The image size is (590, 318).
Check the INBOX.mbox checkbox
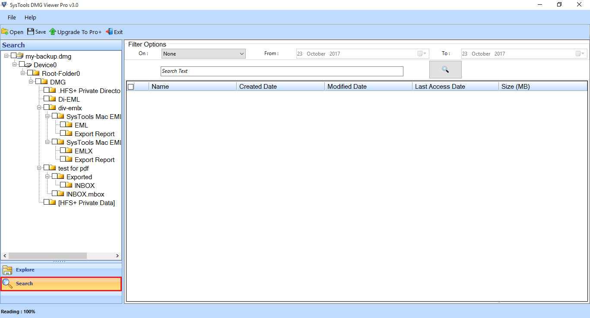click(54, 193)
